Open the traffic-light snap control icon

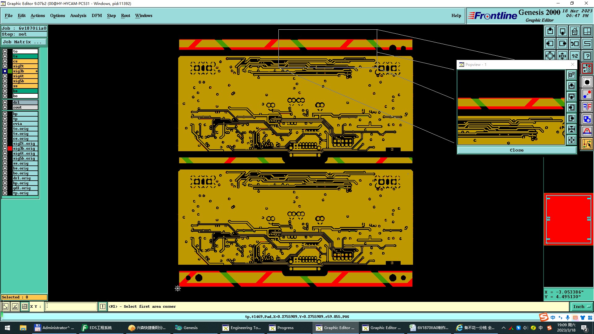click(587, 68)
